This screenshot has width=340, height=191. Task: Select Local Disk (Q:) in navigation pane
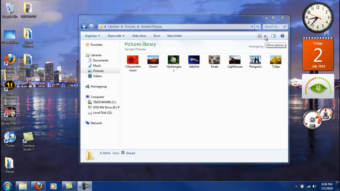(100, 113)
